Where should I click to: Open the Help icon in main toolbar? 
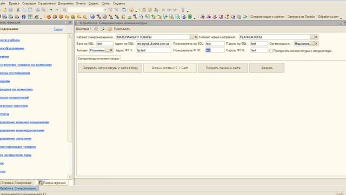point(131,10)
